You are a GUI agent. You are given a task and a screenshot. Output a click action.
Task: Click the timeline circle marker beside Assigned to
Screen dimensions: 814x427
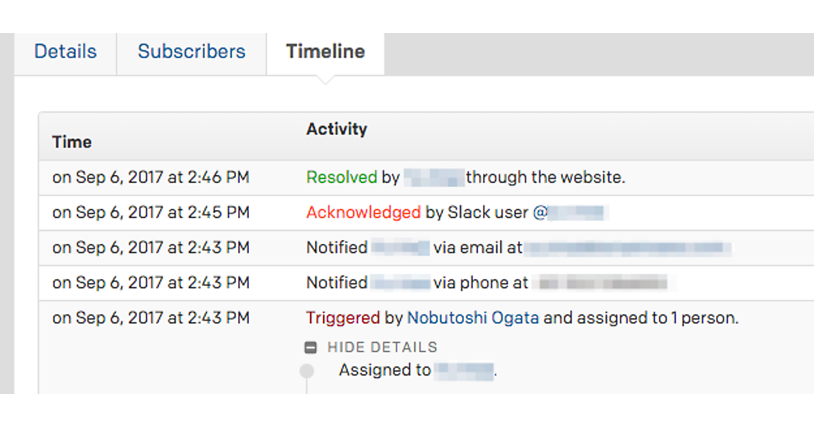[307, 371]
